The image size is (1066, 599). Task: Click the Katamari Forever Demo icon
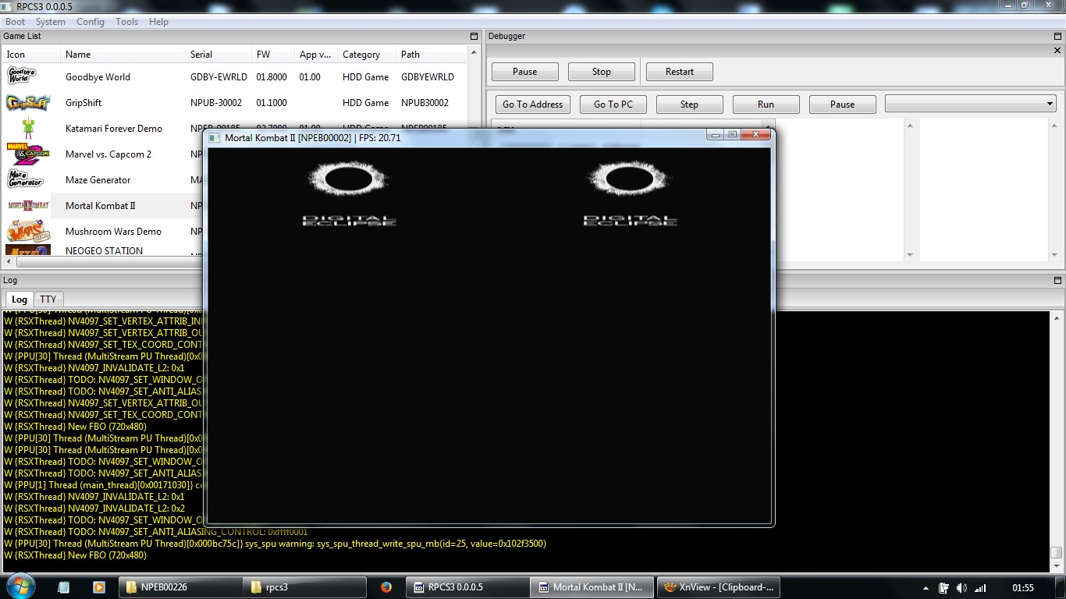(28, 129)
